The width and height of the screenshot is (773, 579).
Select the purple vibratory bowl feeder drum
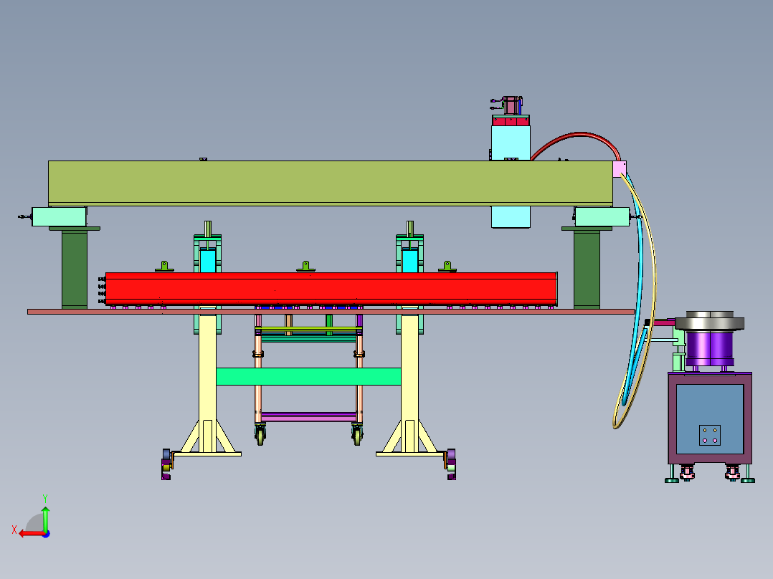pos(709,348)
